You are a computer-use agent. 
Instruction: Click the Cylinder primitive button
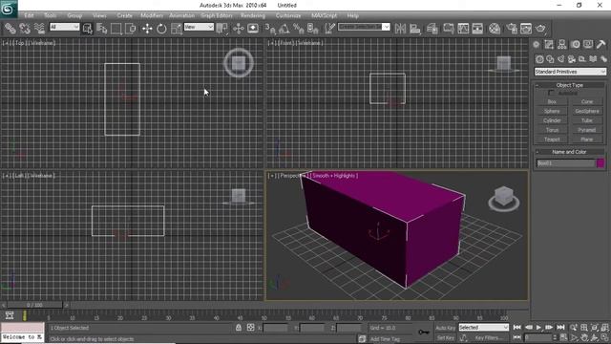pos(552,120)
